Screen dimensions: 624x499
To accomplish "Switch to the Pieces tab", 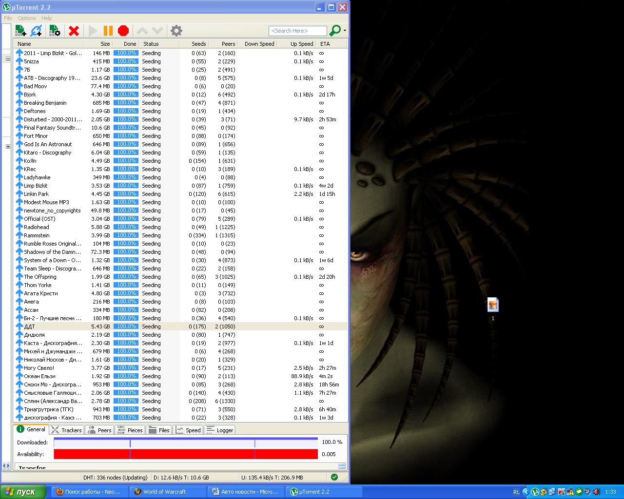I will click(x=130, y=430).
